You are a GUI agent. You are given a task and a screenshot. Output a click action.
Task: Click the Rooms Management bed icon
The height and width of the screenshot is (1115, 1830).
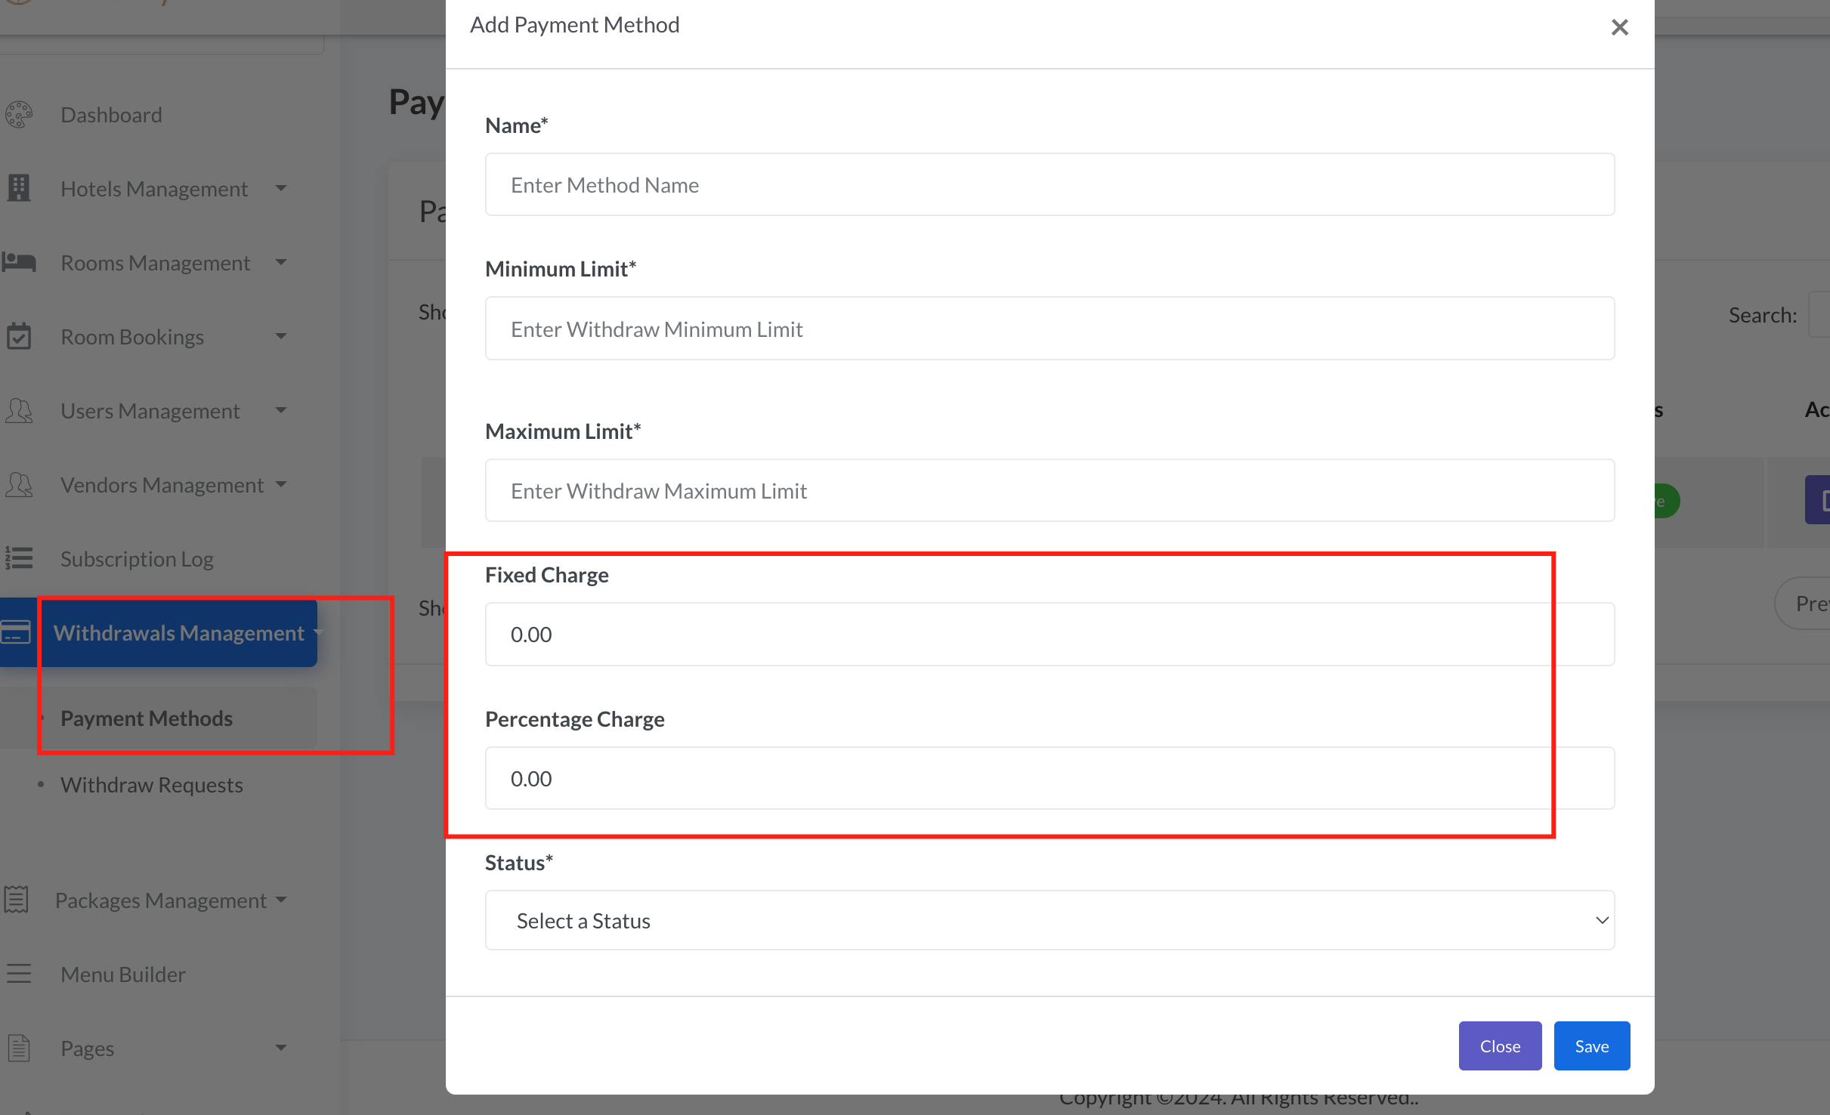point(19,262)
